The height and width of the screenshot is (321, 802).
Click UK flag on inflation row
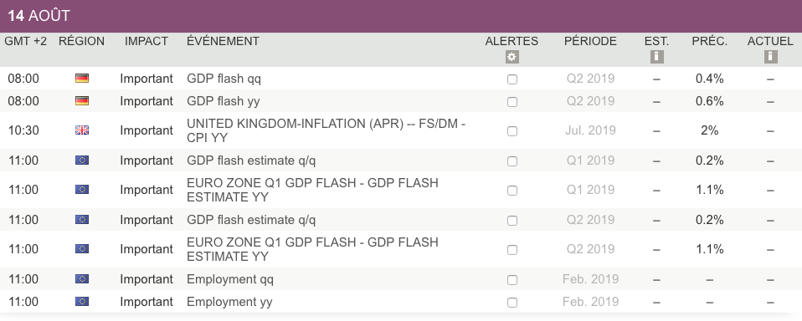pos(82,130)
